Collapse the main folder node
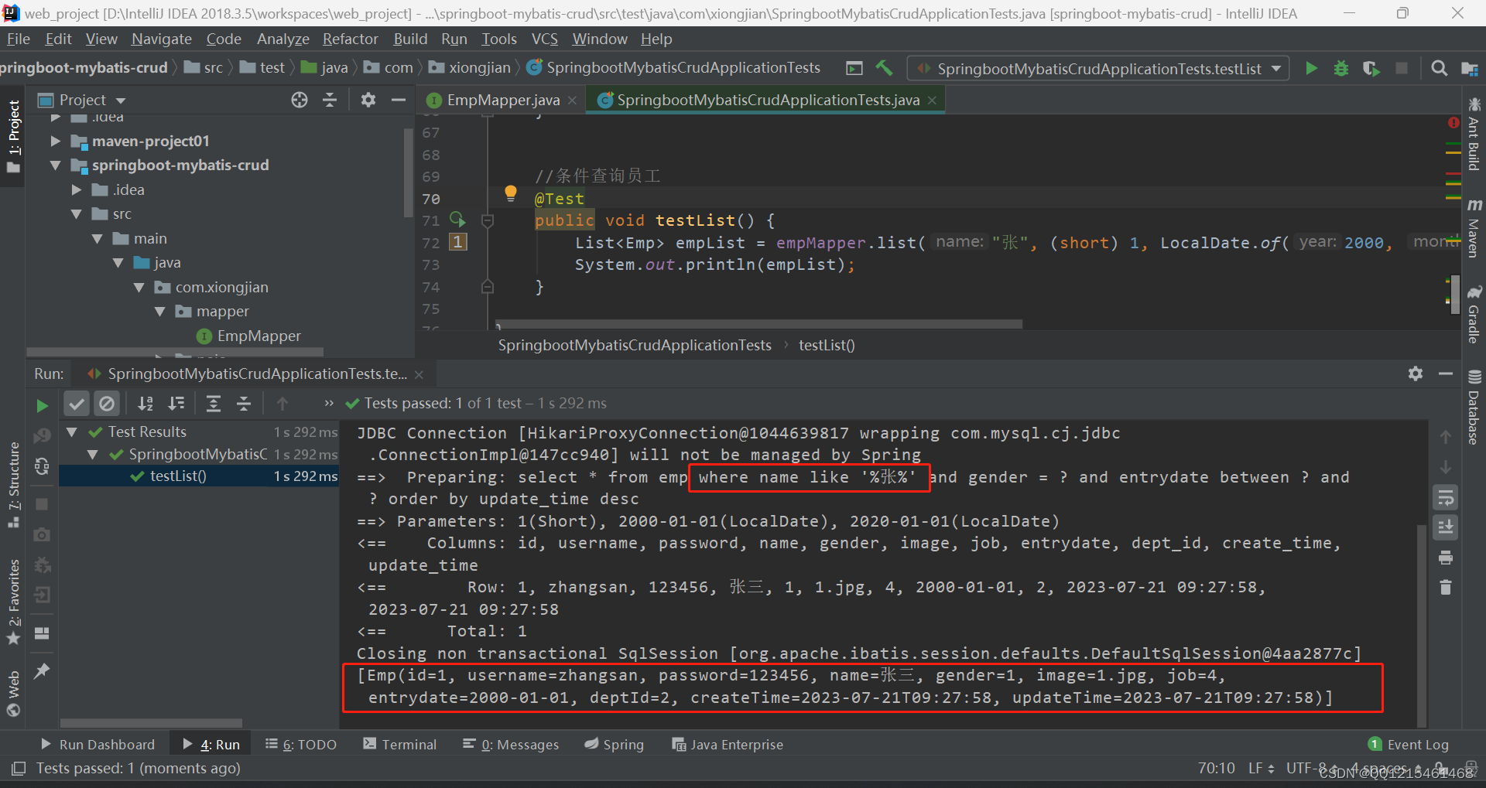The image size is (1486, 788). (98, 239)
